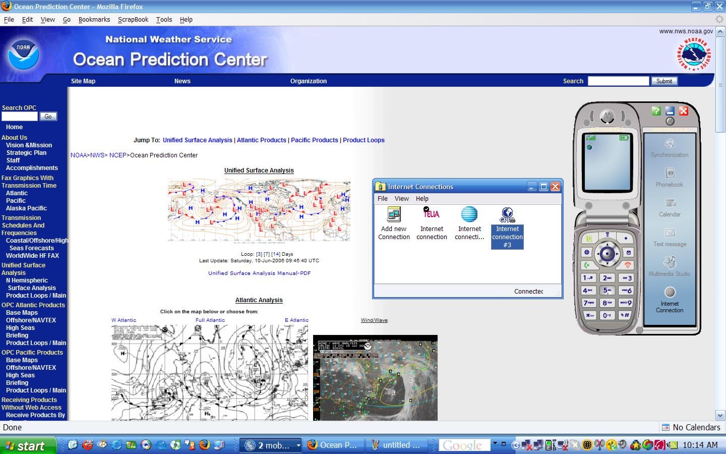
Task: Click the NOAA logo in page header
Action: pyautogui.click(x=23, y=54)
